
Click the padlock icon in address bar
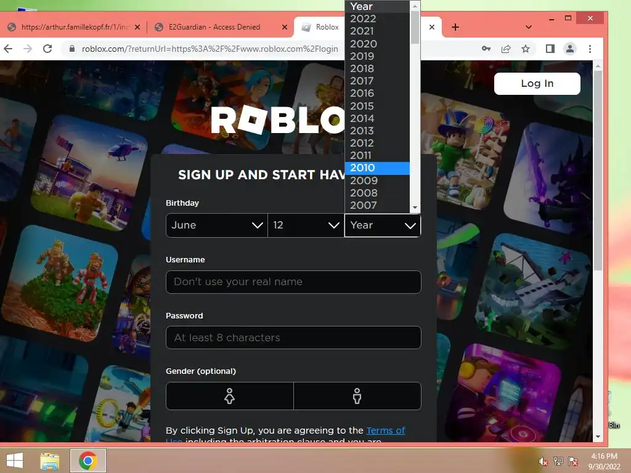(72, 49)
